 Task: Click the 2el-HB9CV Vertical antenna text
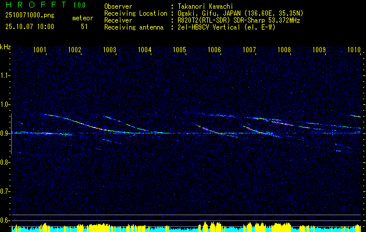pos(226,27)
